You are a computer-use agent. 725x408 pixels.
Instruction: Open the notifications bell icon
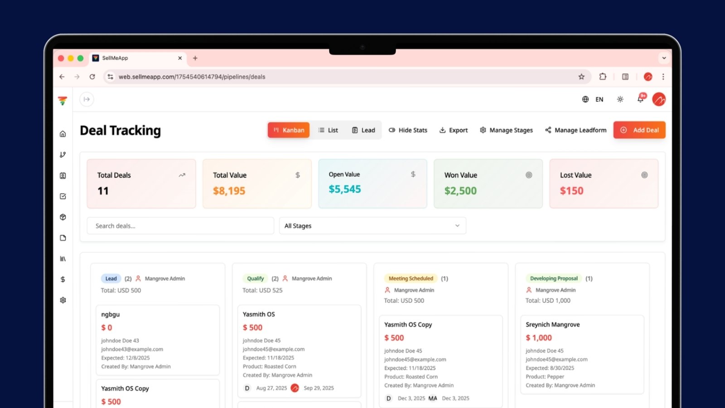point(641,99)
